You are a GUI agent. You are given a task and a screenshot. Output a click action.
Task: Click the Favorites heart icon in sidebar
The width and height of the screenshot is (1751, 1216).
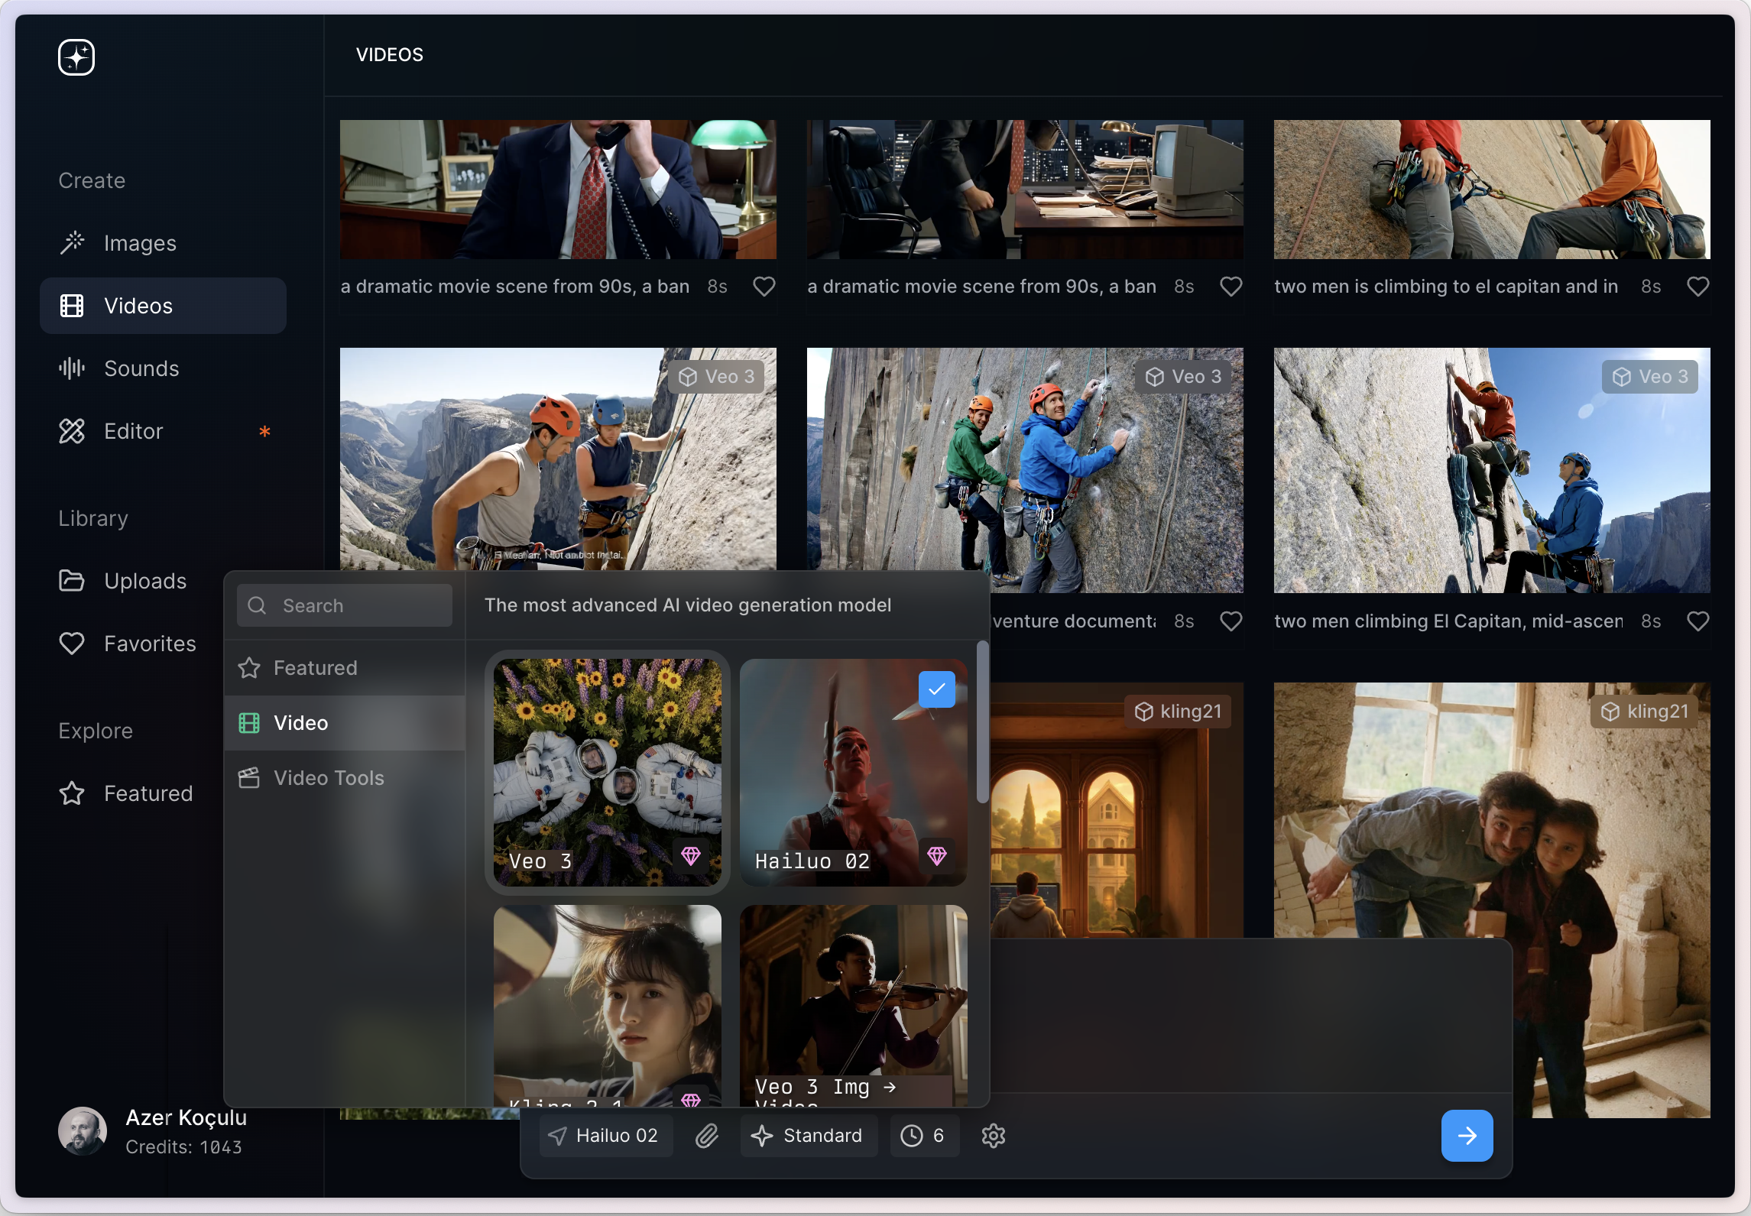(72, 644)
